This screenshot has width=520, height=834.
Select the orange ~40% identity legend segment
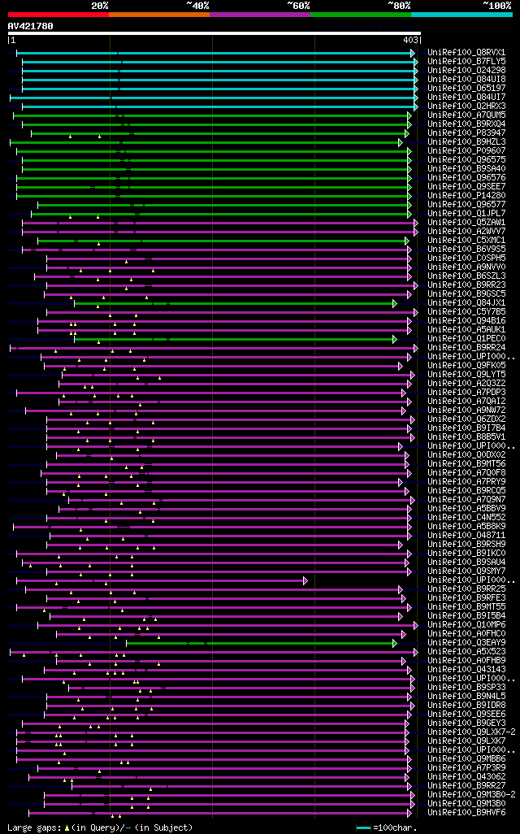point(159,15)
